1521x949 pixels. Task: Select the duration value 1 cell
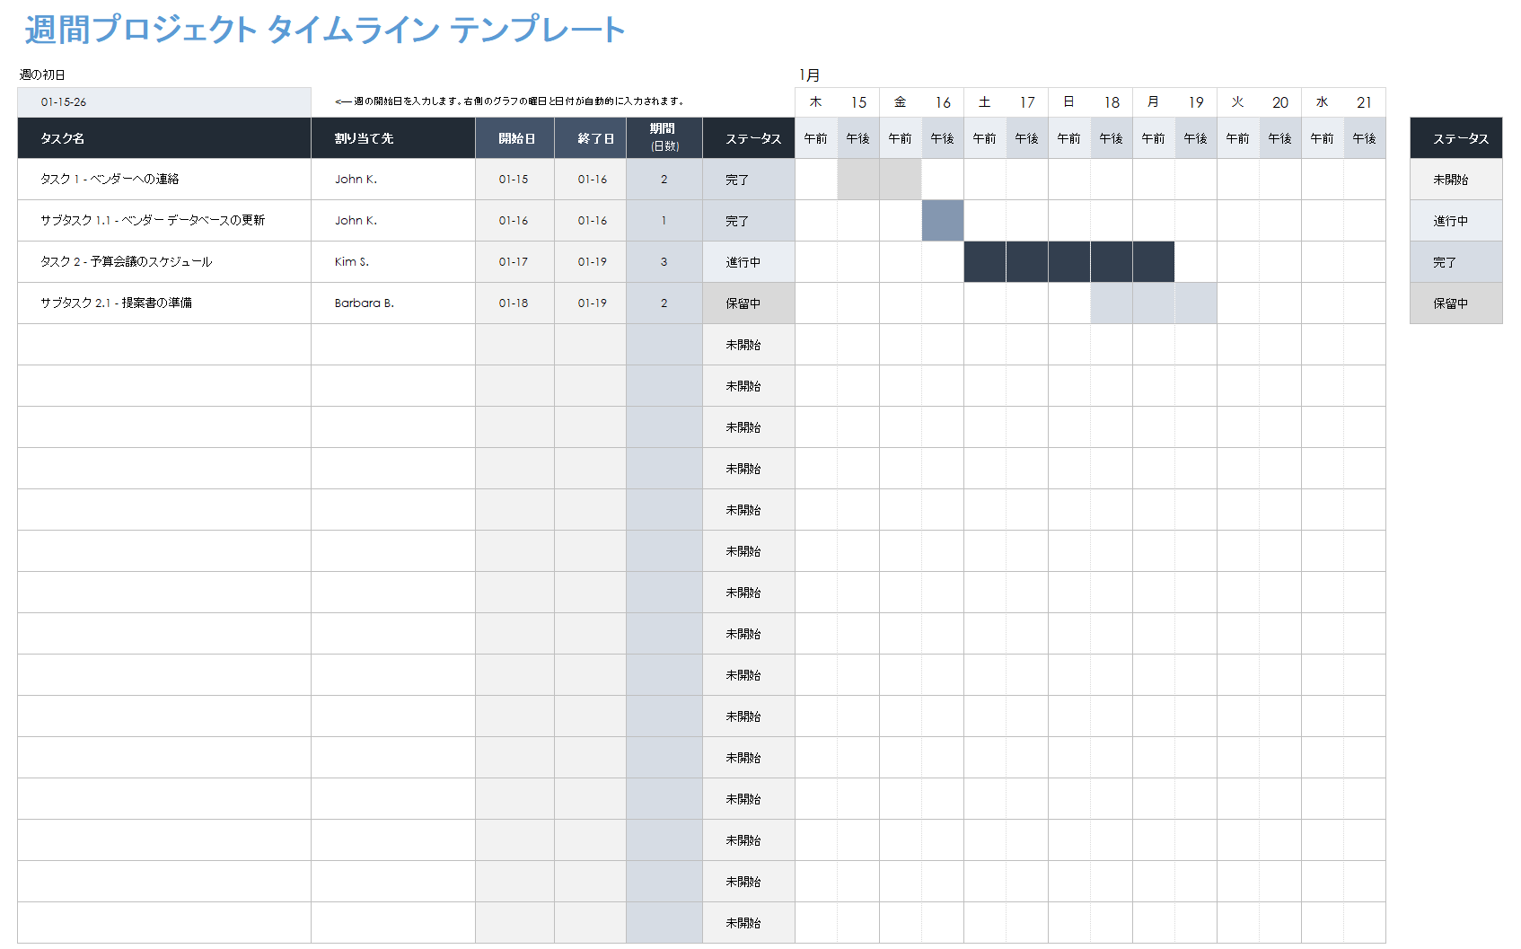coord(664,221)
